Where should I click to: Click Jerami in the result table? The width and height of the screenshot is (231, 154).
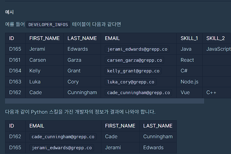[113, 148]
